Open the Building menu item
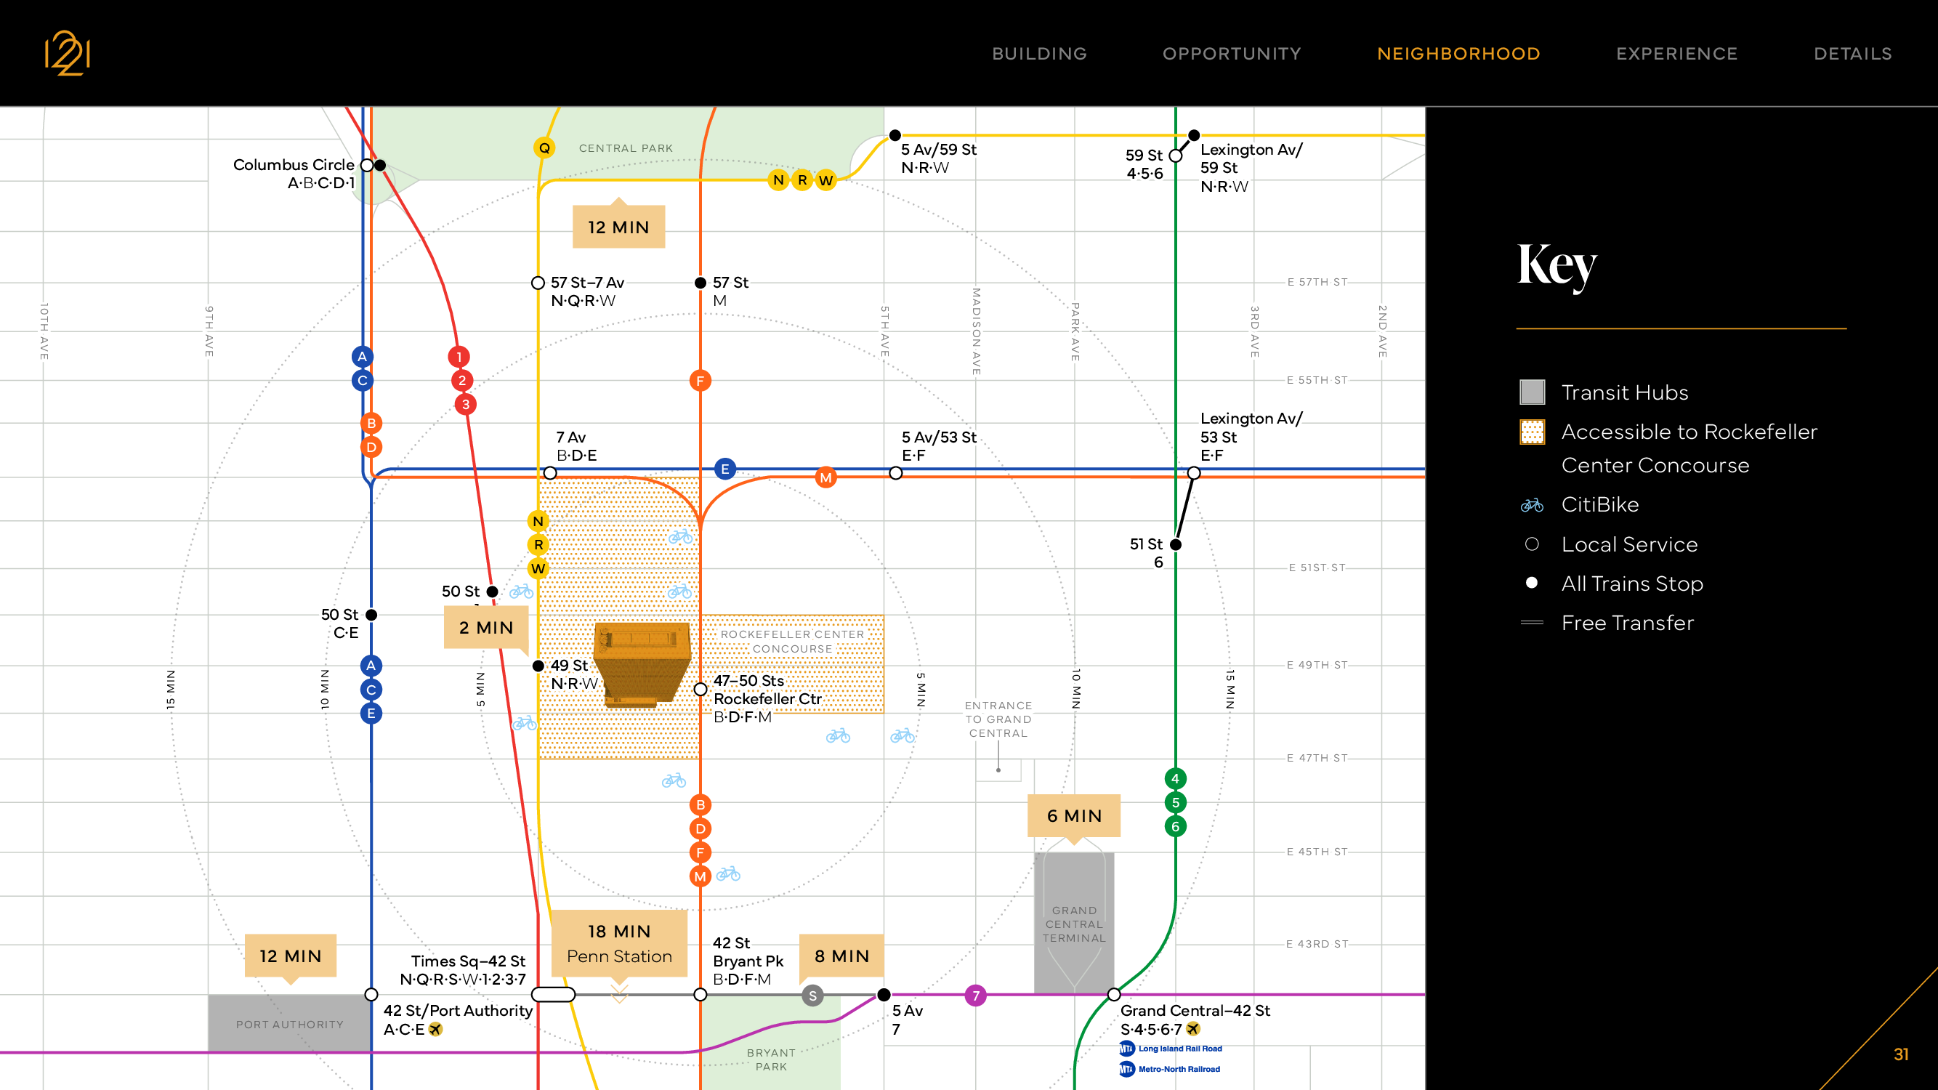The image size is (1938, 1090). [x=1039, y=53]
